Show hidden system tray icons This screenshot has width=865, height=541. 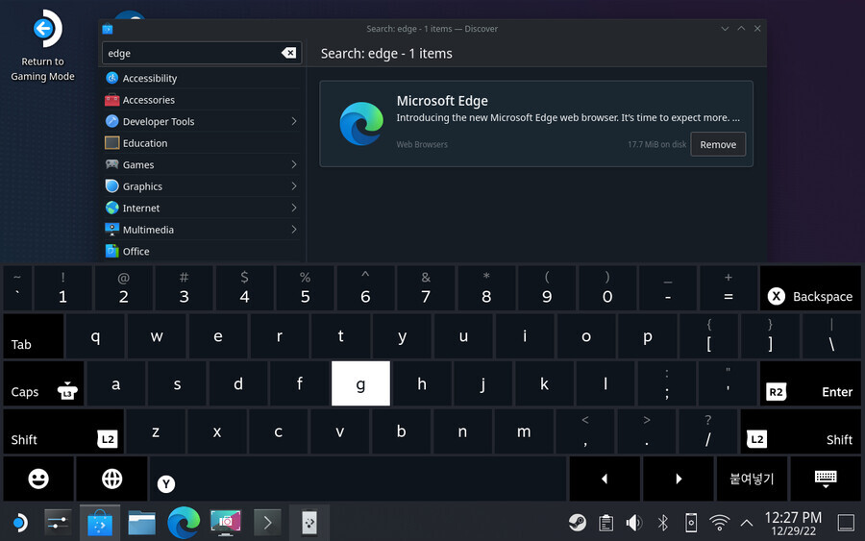point(747,522)
